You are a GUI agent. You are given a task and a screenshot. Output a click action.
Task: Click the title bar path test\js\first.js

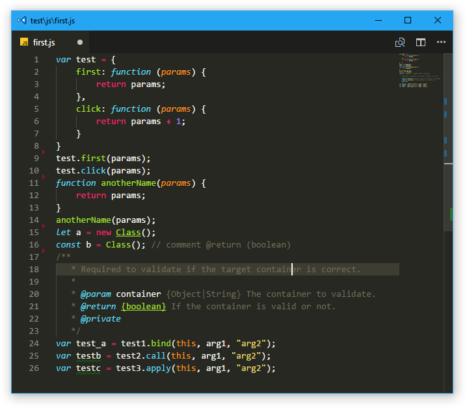point(53,21)
